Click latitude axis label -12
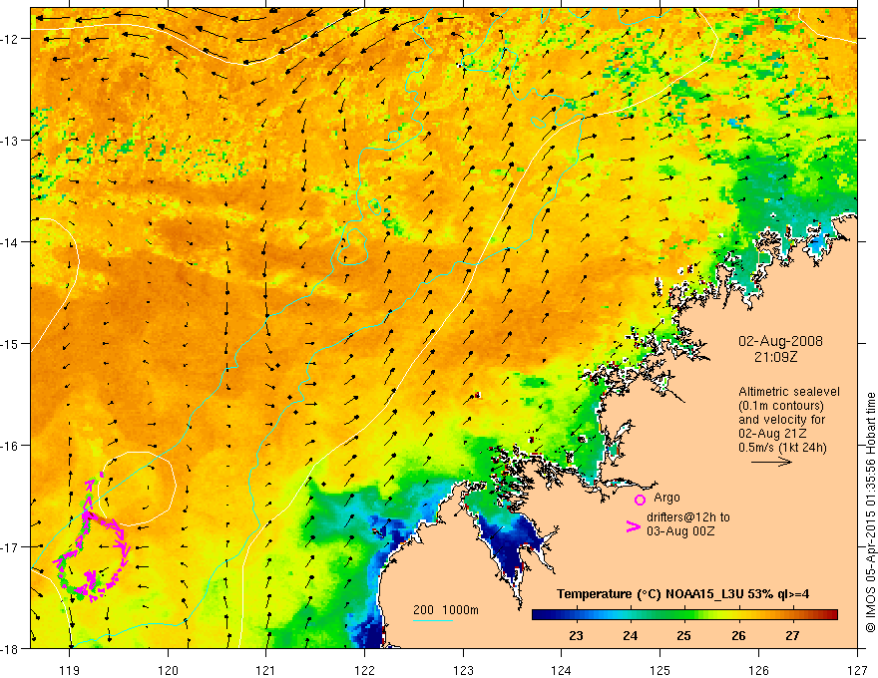This screenshot has width=878, height=678. [10, 39]
